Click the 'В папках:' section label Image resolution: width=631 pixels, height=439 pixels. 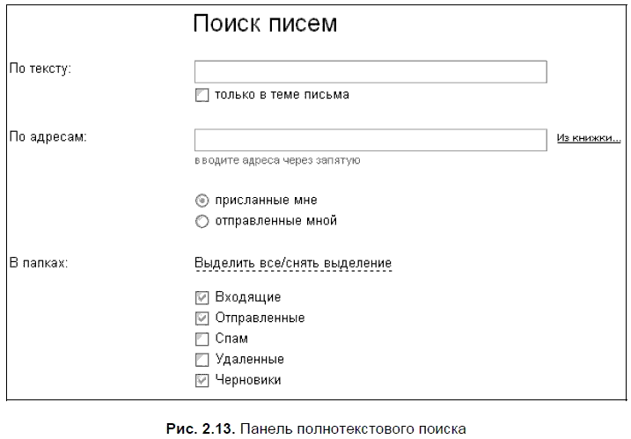pos(39,262)
